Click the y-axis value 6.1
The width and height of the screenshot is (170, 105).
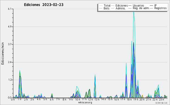click(10, 9)
